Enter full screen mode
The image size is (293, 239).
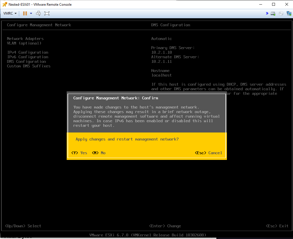47,13
